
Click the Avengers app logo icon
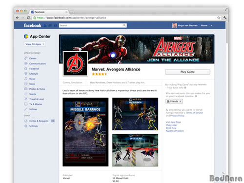(75, 63)
